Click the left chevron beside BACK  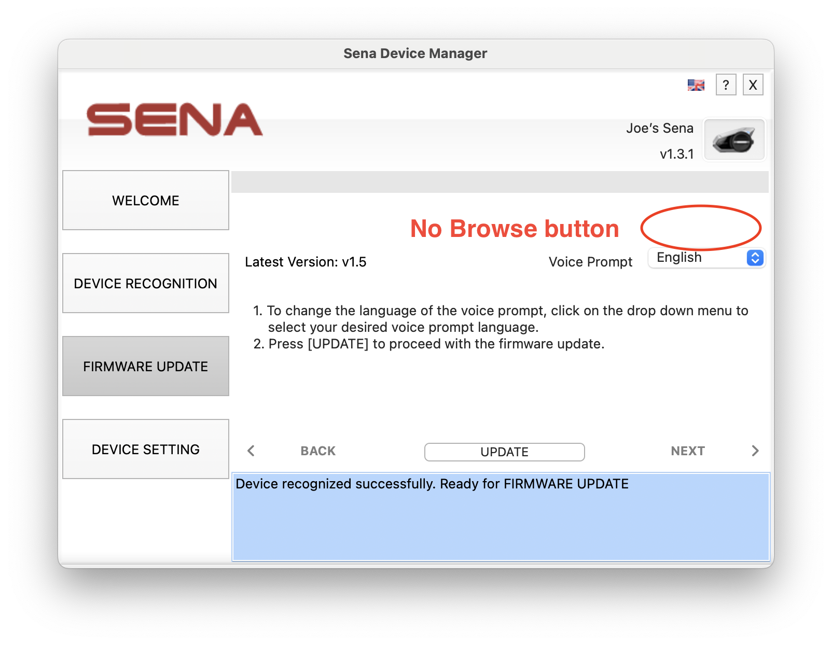(x=251, y=451)
